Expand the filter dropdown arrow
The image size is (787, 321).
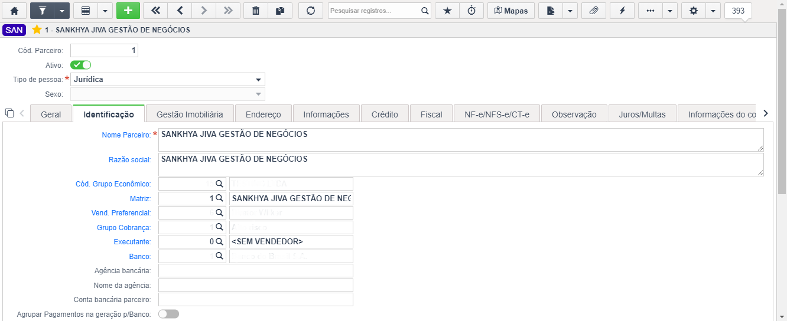point(62,11)
